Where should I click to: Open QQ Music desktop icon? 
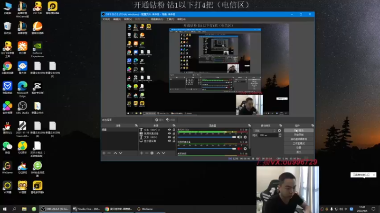pyautogui.click(x=22, y=148)
